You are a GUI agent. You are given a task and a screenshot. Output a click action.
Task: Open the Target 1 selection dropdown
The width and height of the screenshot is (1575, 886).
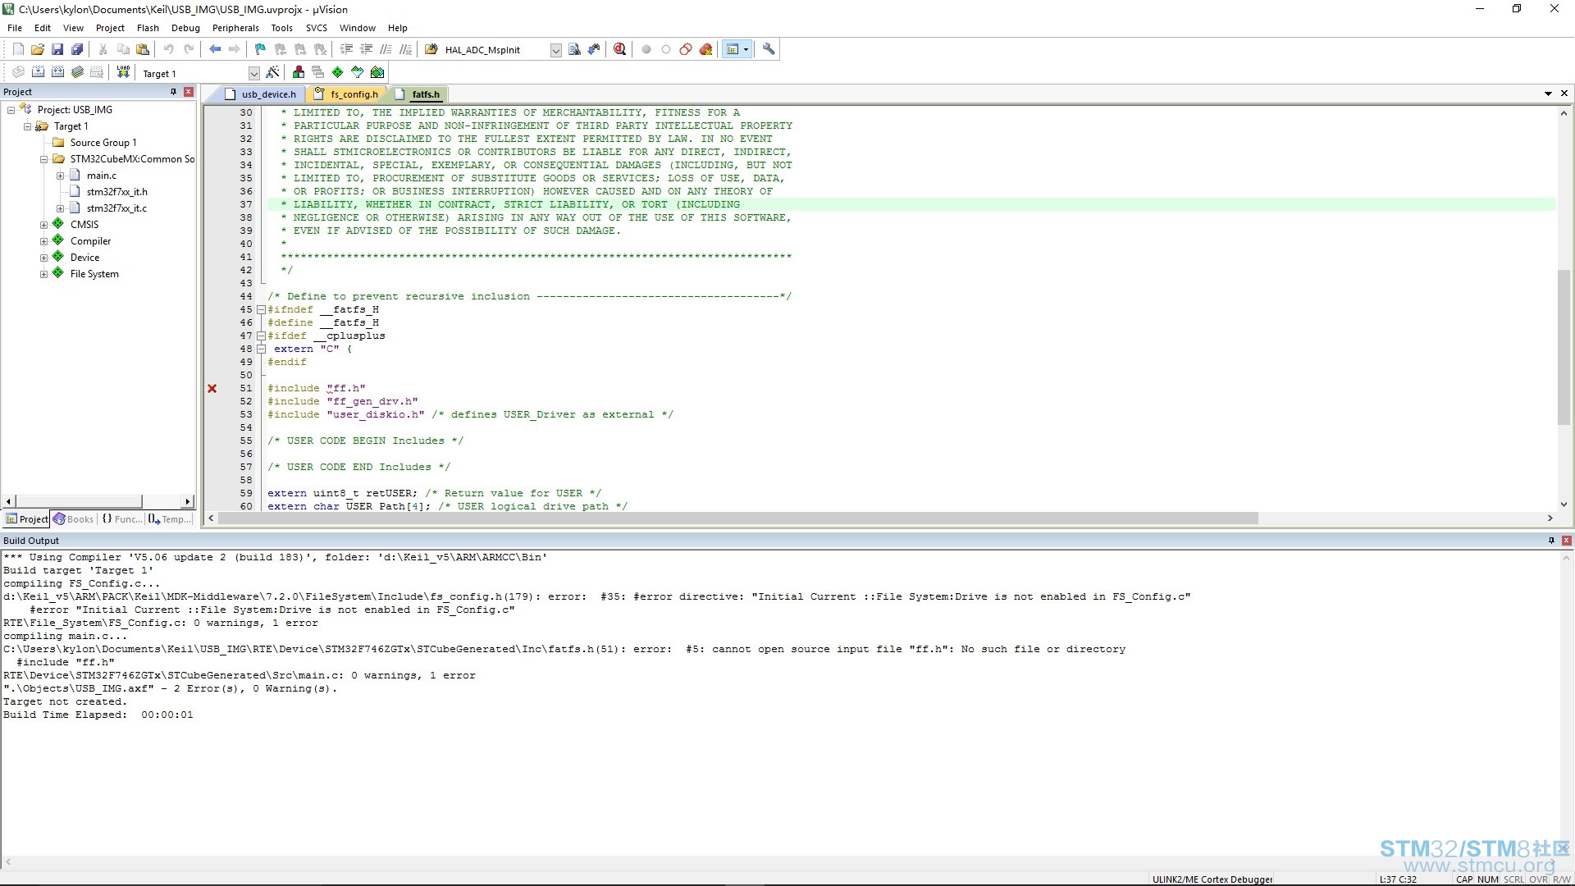pos(253,74)
